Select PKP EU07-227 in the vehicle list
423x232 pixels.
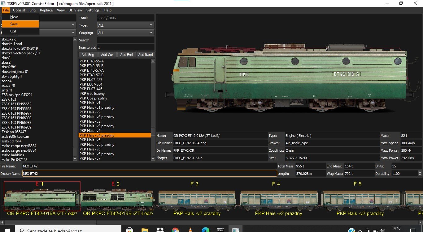click(90, 79)
